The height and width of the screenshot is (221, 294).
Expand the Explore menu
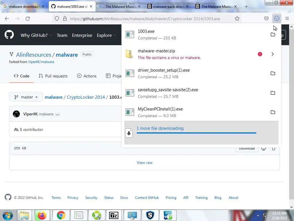106,35
